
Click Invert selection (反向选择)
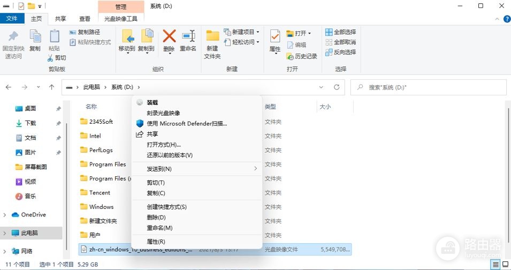340,52
